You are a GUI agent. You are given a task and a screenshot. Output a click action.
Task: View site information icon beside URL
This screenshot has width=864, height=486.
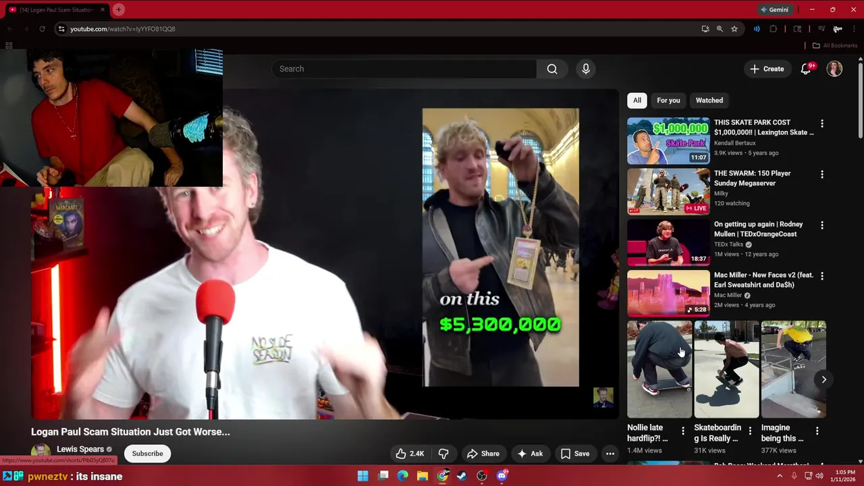tap(61, 29)
